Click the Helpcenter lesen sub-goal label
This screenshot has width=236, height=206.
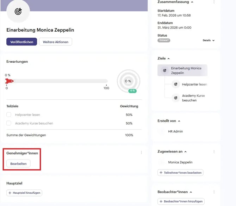(27, 115)
